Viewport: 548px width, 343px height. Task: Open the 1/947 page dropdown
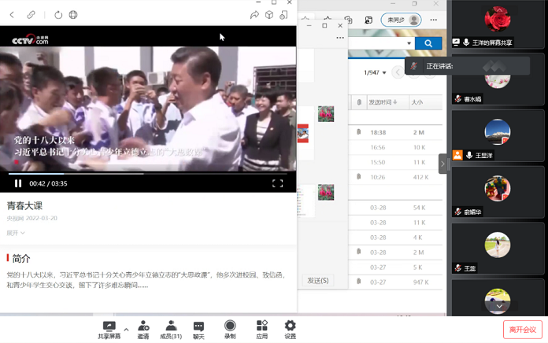pos(375,72)
